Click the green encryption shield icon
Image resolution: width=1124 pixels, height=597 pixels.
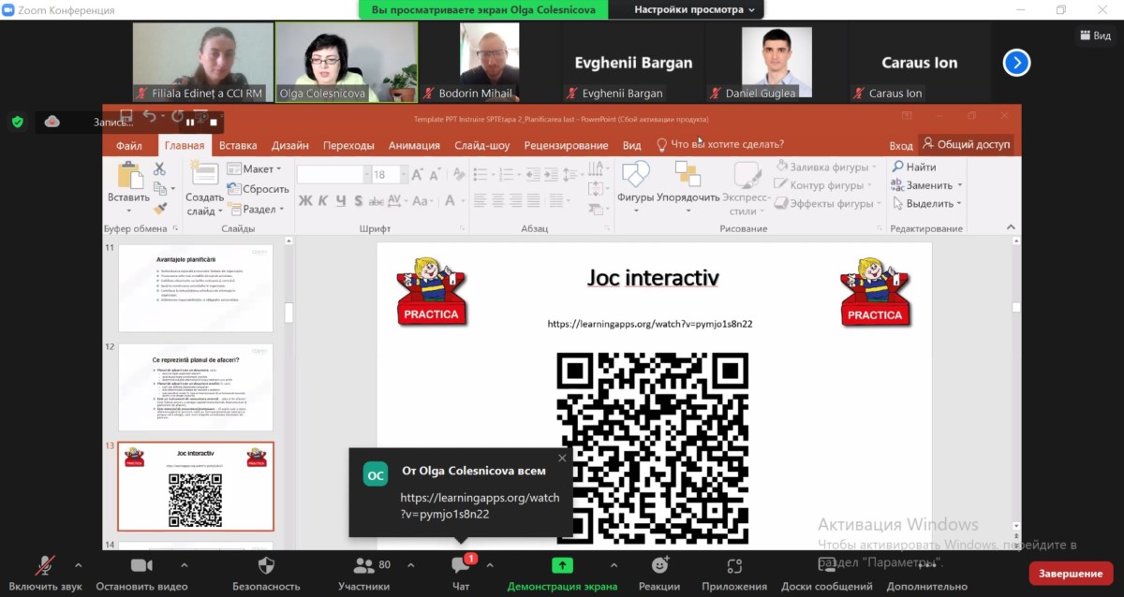[x=18, y=122]
